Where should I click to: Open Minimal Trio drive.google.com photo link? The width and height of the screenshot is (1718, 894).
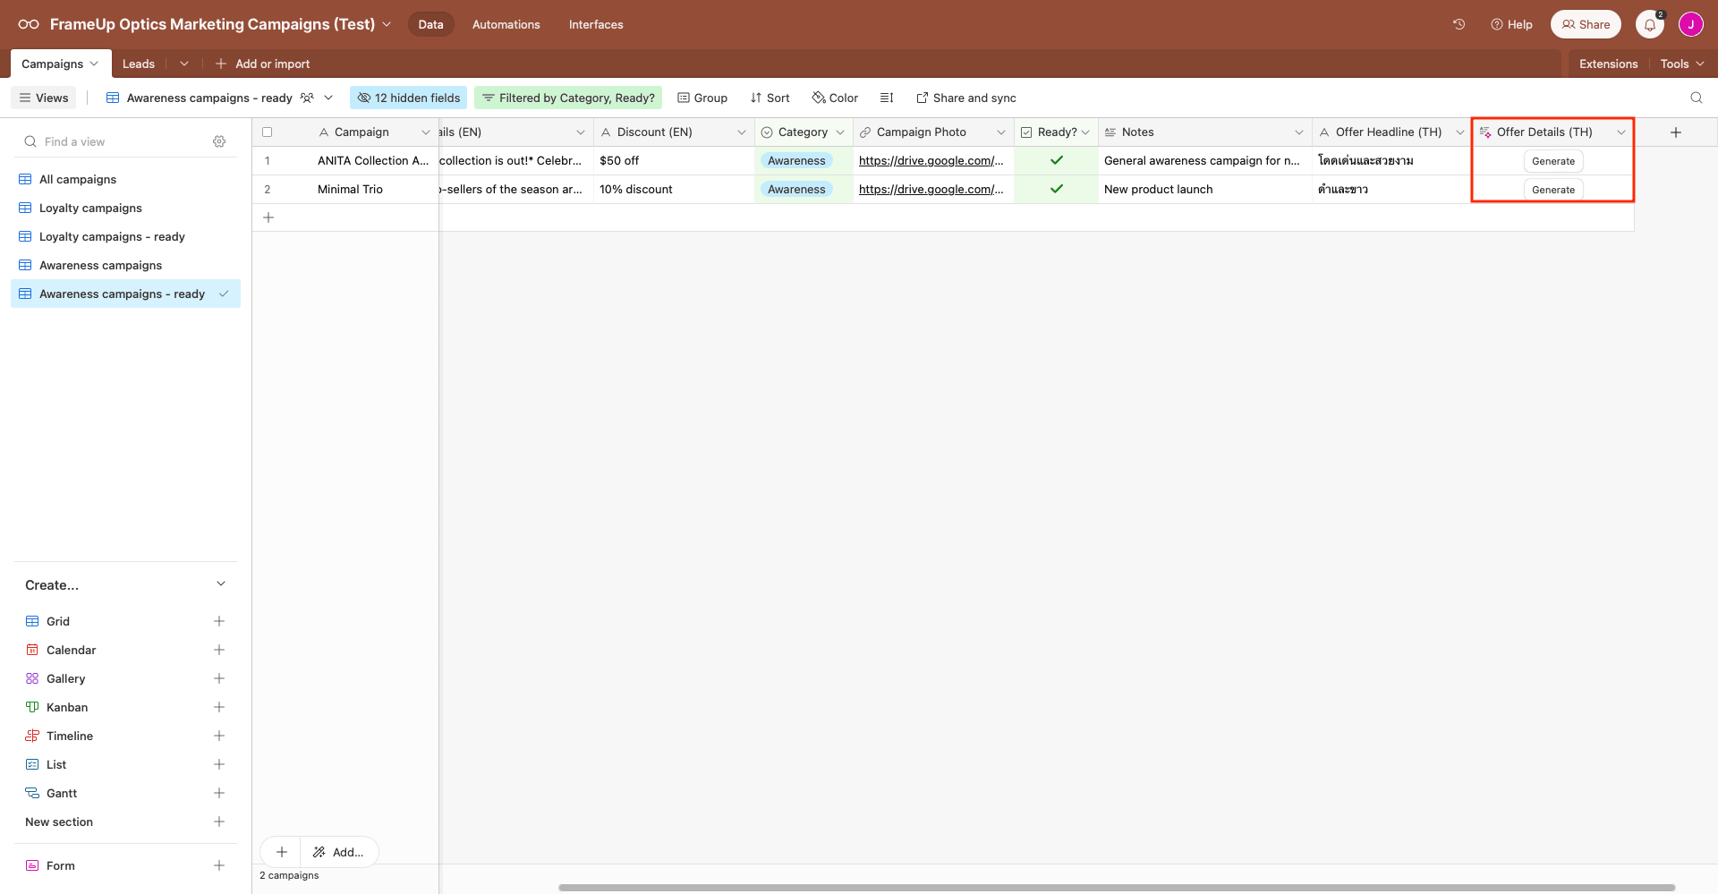[x=931, y=189]
